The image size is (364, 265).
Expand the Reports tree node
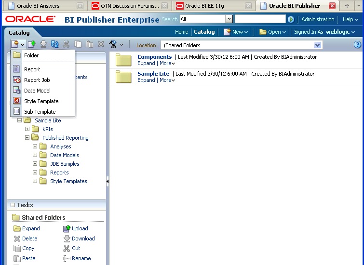pyautogui.click(x=35, y=172)
